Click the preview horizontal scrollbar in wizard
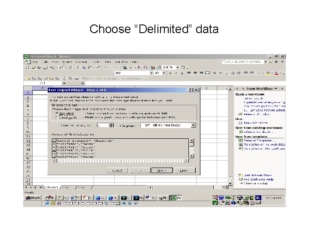 point(120,161)
